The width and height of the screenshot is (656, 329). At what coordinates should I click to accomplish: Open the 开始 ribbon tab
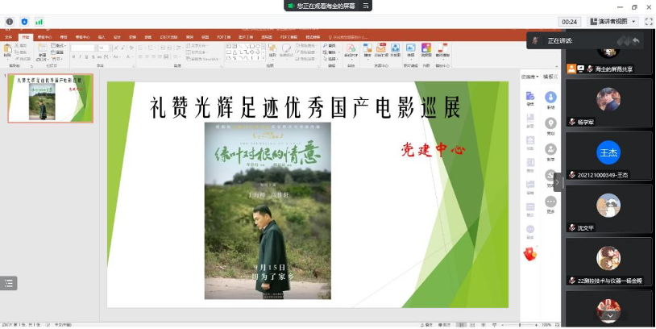(26, 37)
